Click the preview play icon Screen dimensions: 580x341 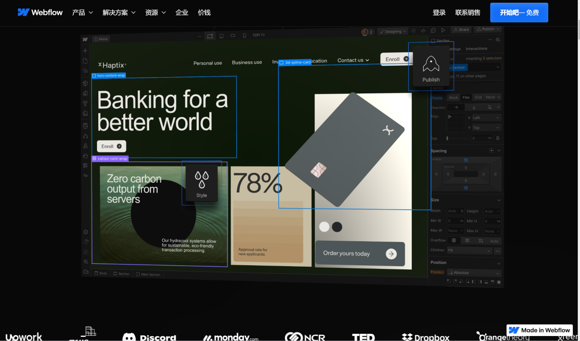pyautogui.click(x=443, y=30)
